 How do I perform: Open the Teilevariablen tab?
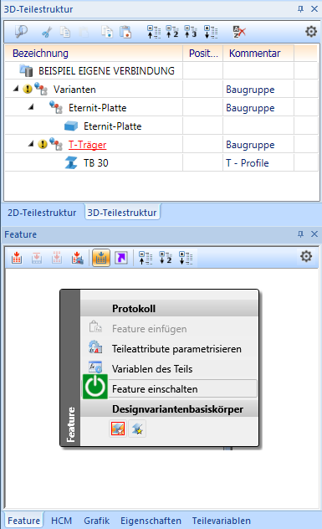tap(221, 521)
